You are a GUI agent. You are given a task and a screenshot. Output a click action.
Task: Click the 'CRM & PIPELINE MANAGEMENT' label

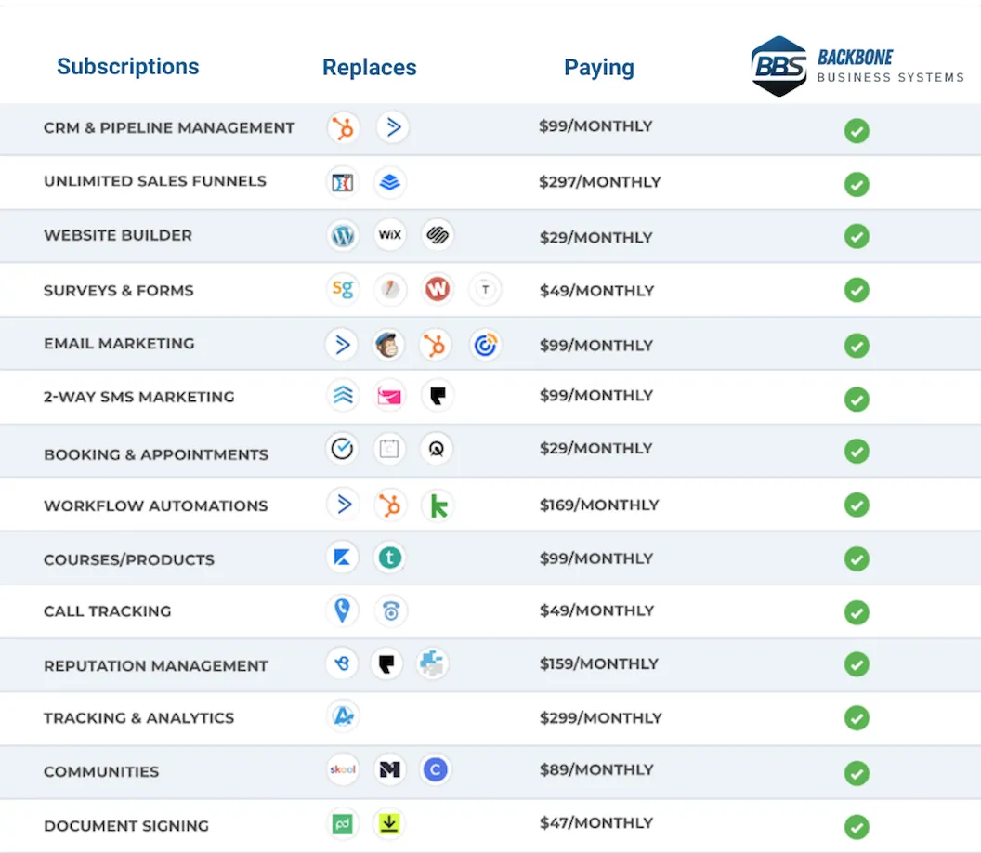169,127
